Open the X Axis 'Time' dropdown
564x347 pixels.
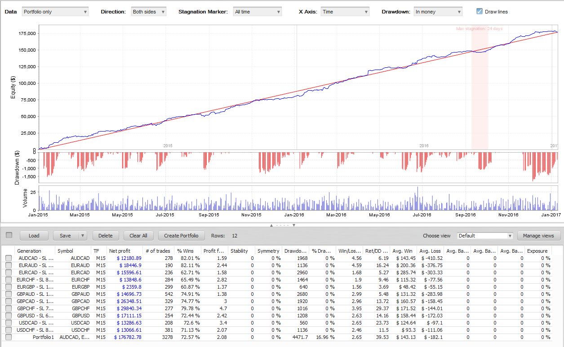click(345, 12)
